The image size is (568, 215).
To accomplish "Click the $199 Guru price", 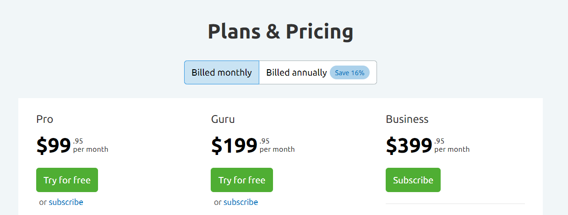I will point(234,145).
